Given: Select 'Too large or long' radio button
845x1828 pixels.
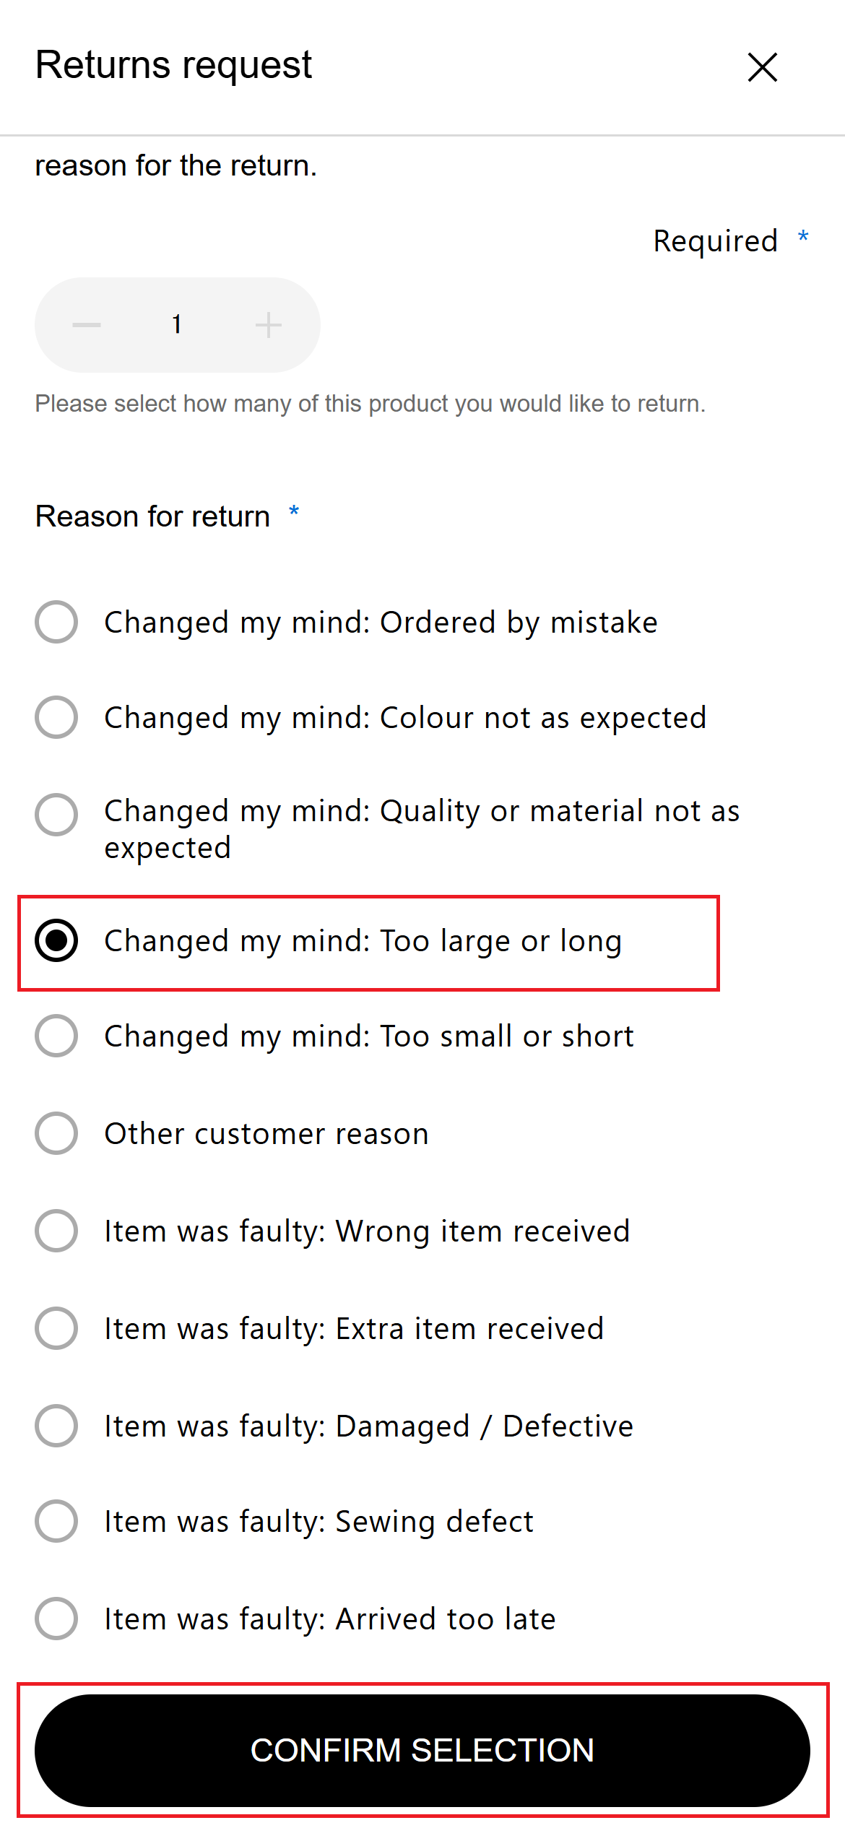Looking at the screenshot, I should [56, 941].
